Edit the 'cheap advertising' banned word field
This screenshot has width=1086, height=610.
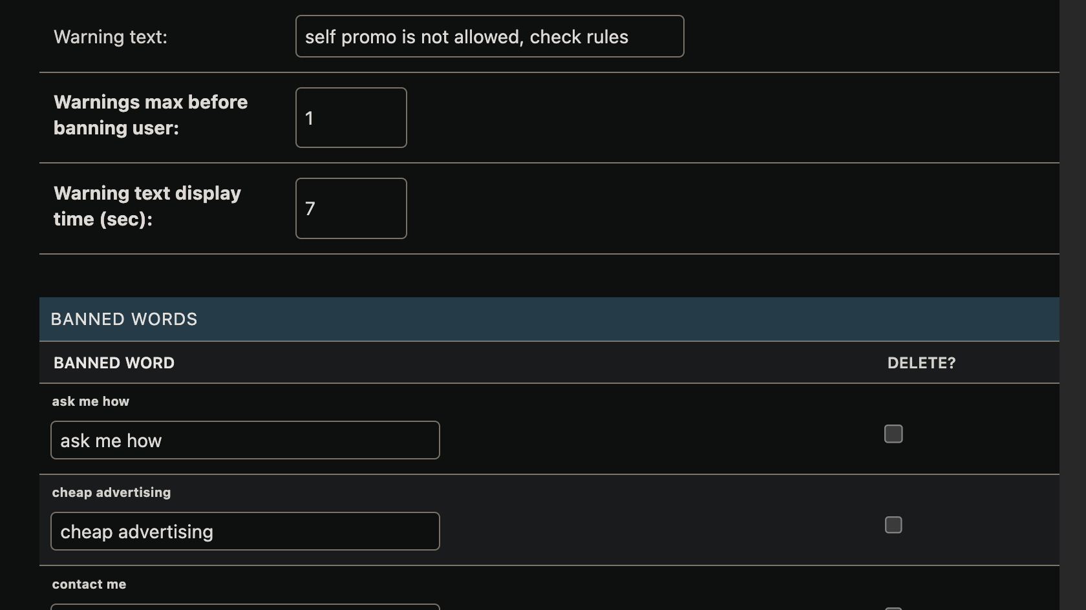click(x=245, y=532)
